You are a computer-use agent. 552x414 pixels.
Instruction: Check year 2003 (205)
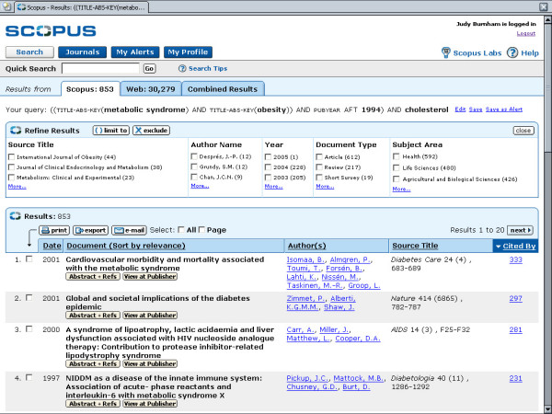[269, 178]
